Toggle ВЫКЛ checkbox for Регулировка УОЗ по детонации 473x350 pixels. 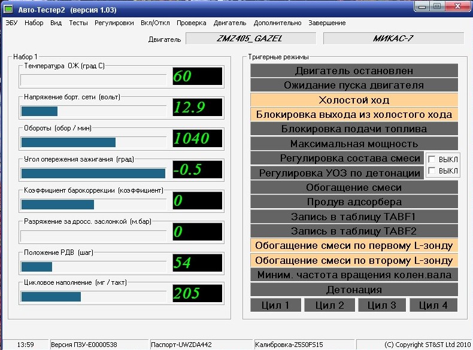(x=432, y=171)
